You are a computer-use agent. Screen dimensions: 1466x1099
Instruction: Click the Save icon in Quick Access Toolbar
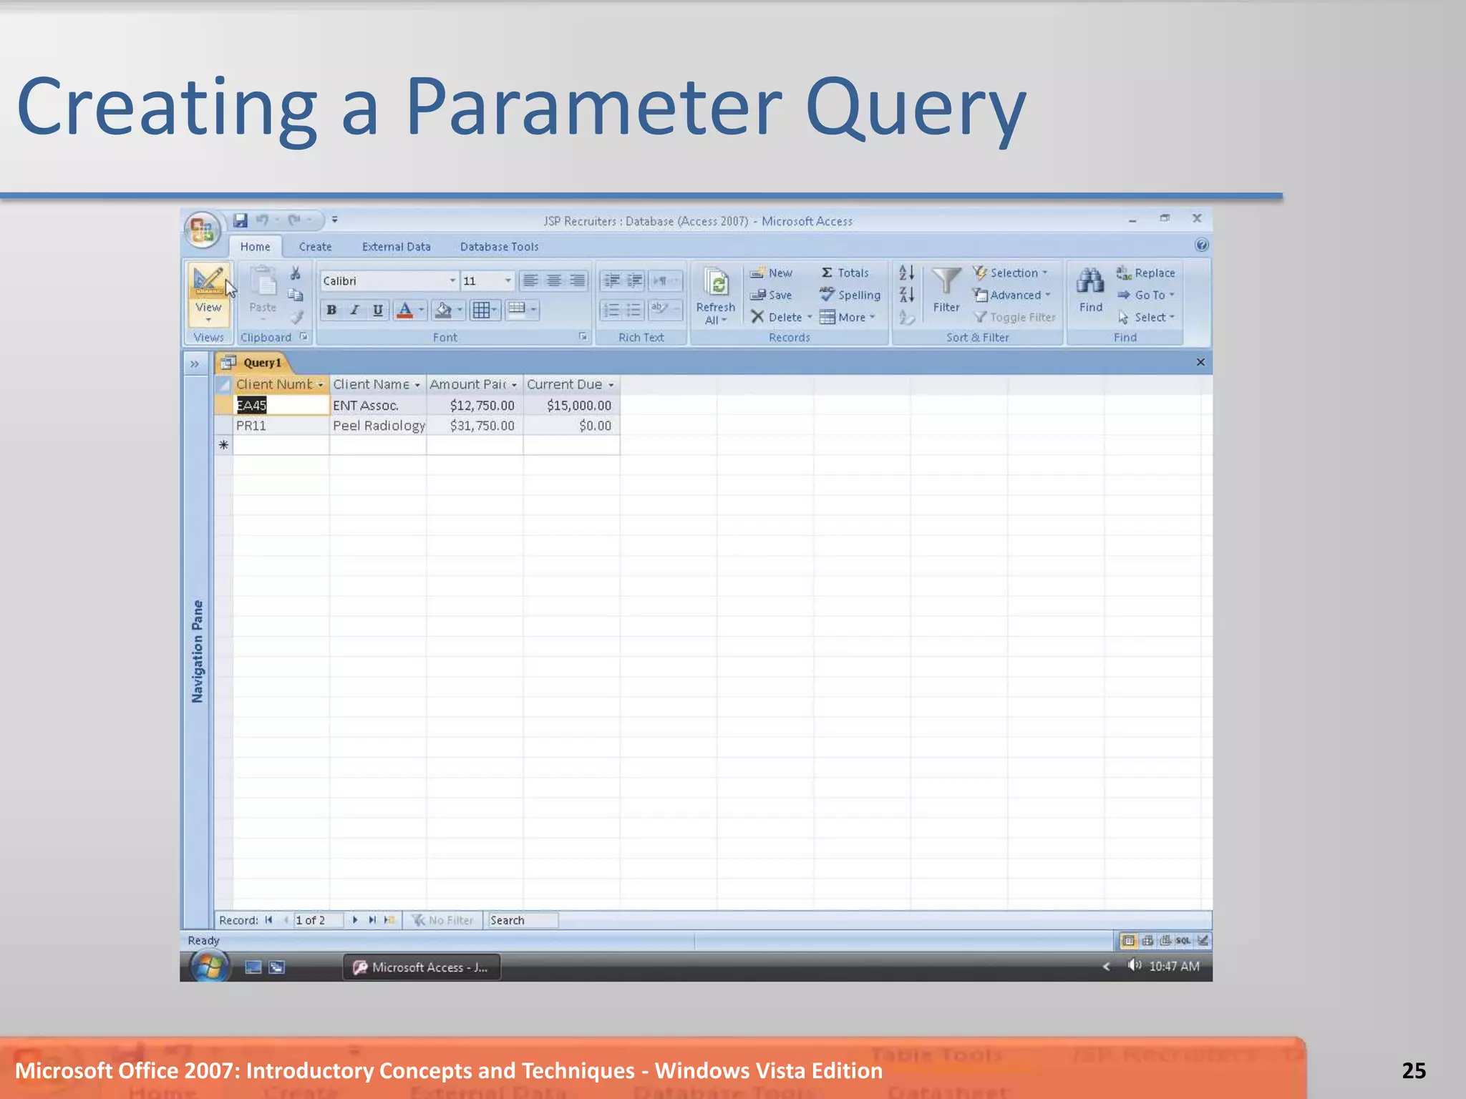(x=241, y=220)
